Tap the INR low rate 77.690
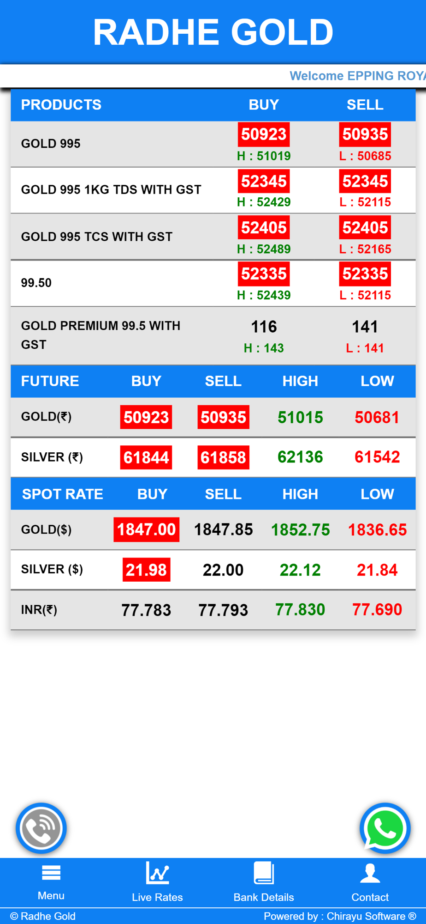Image resolution: width=426 pixels, height=924 pixels. click(377, 610)
